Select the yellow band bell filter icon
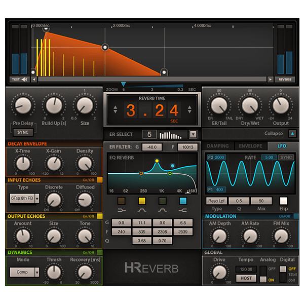Screen dimensions: 304x304 (142, 210)
